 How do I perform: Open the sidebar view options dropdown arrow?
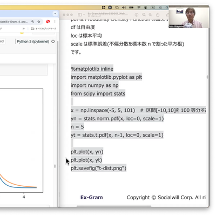pyautogui.click(x=84, y=15)
